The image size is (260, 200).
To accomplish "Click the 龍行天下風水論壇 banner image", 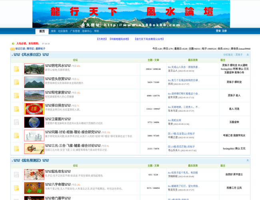I will click(x=131, y=14).
